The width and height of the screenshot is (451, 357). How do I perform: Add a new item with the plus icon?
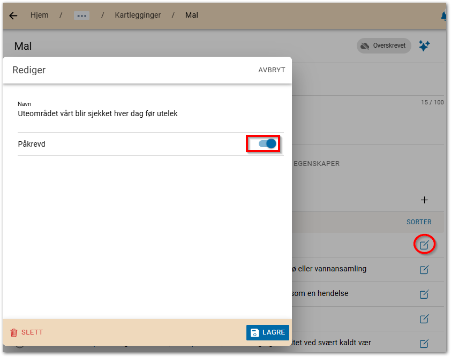[424, 200]
